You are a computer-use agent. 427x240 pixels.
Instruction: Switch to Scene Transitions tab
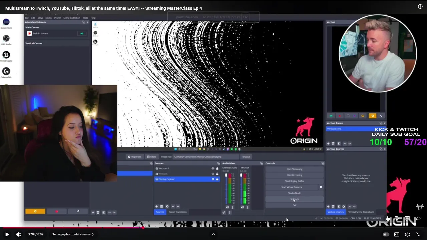point(177,212)
